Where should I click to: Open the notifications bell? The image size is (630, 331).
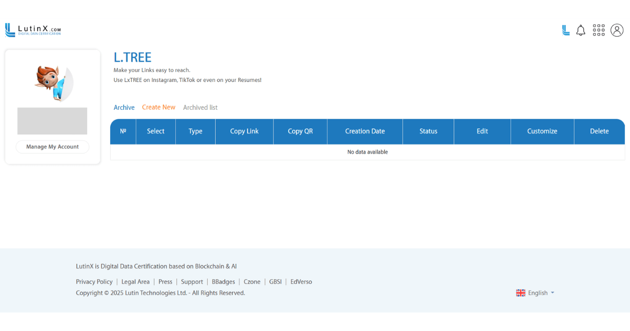[581, 30]
